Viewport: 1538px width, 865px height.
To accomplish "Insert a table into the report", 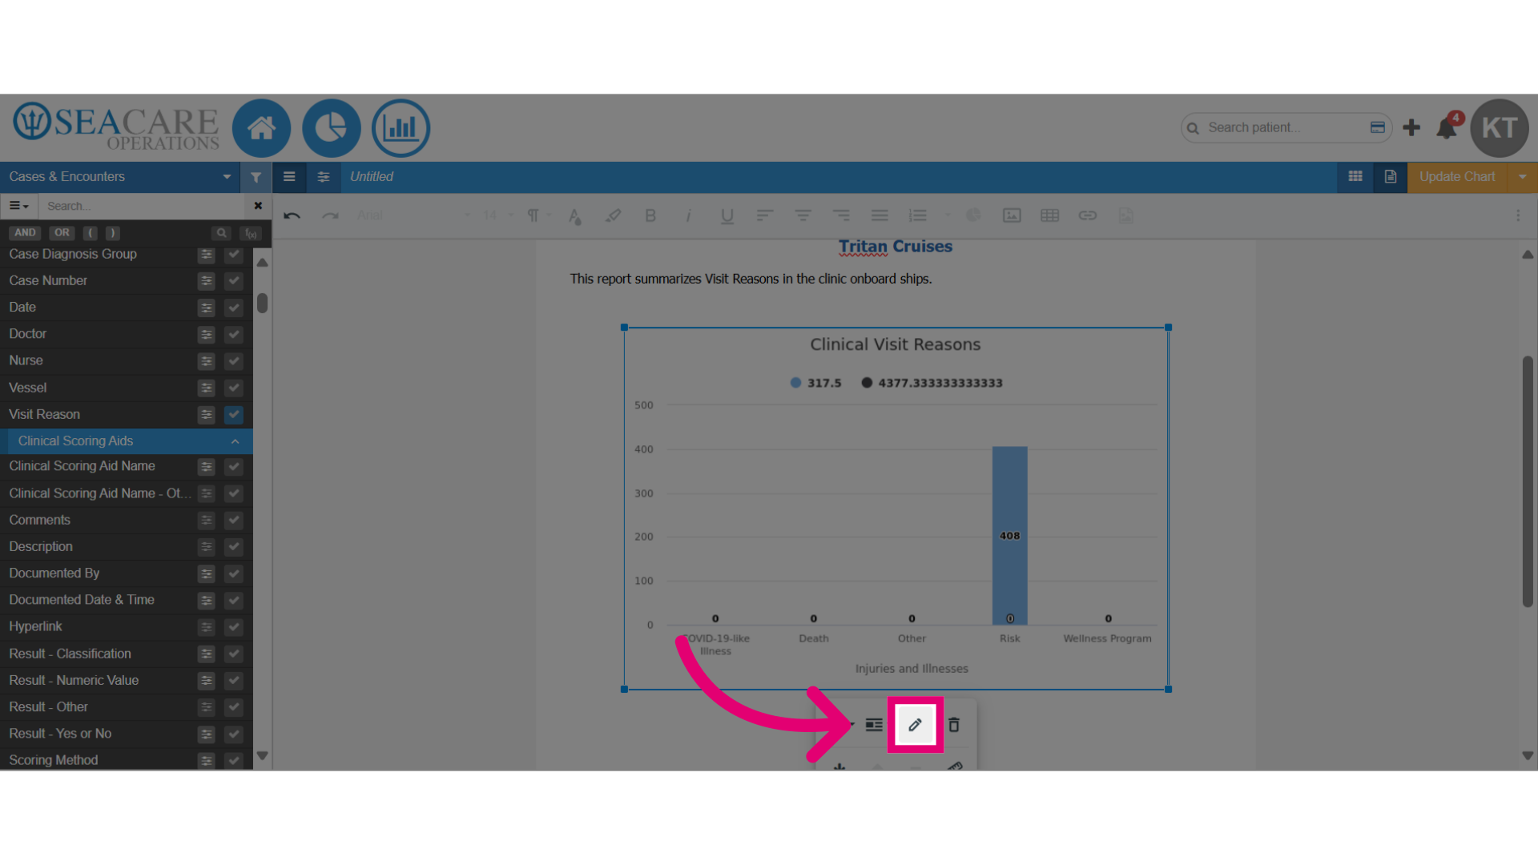I will tap(1049, 215).
